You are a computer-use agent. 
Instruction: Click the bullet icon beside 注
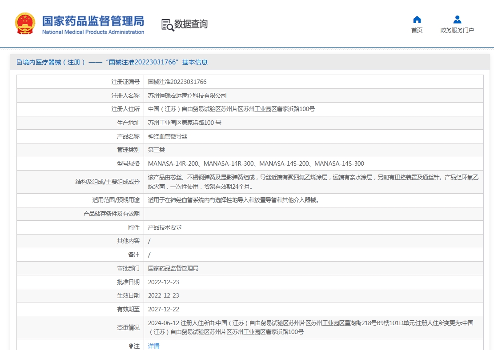pos(131,346)
